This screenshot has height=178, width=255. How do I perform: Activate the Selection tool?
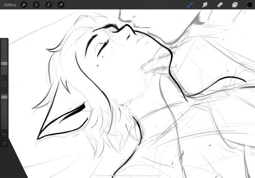[x=49, y=5]
